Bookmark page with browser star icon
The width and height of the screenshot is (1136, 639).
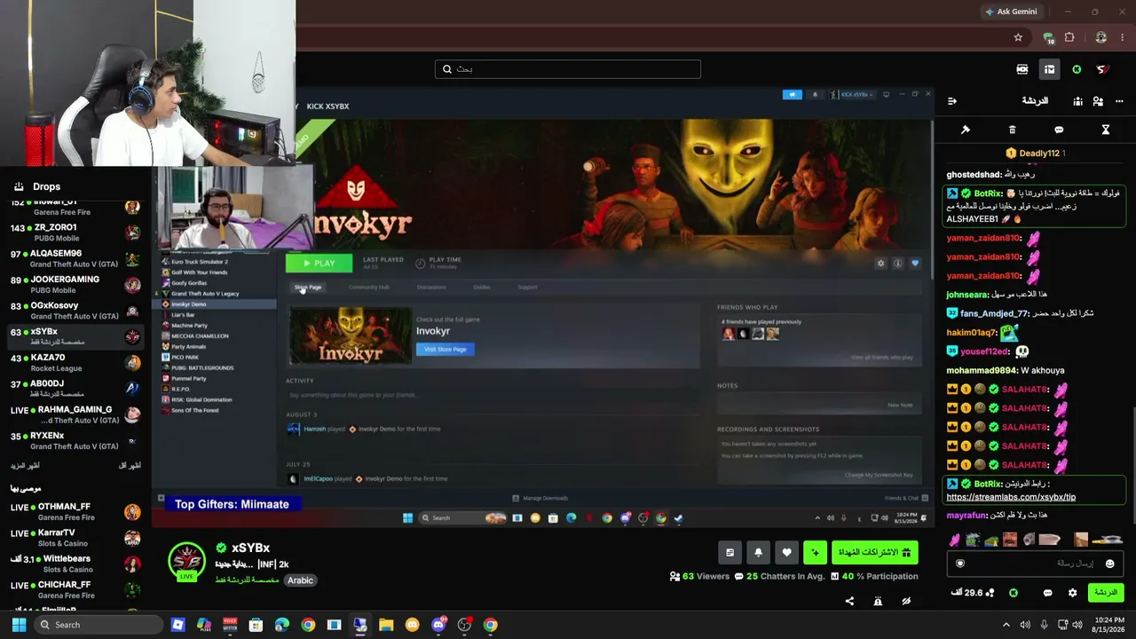1018,37
